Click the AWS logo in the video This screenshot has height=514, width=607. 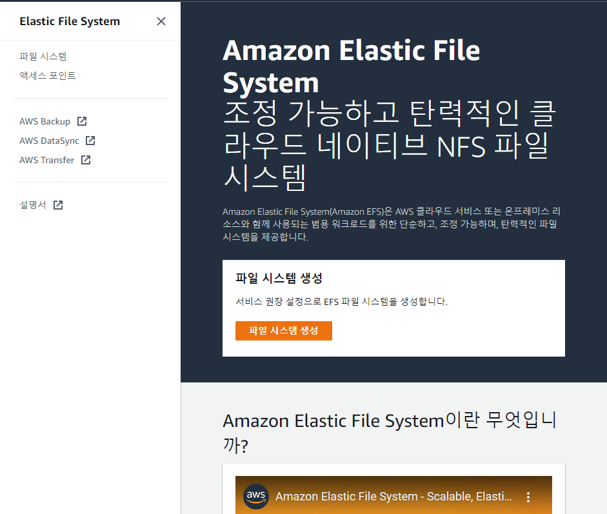point(256,496)
